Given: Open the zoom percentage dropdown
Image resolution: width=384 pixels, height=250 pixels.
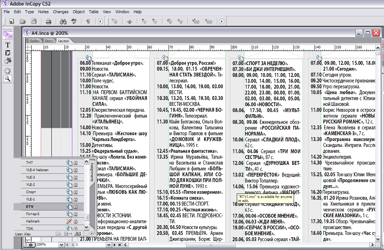Looking at the screenshot, I should [61, 245].
